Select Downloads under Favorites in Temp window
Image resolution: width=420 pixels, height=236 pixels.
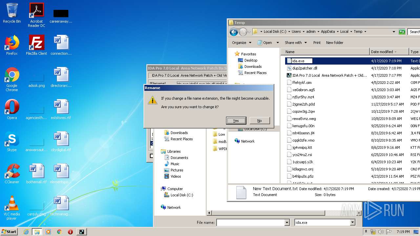pyautogui.click(x=253, y=67)
